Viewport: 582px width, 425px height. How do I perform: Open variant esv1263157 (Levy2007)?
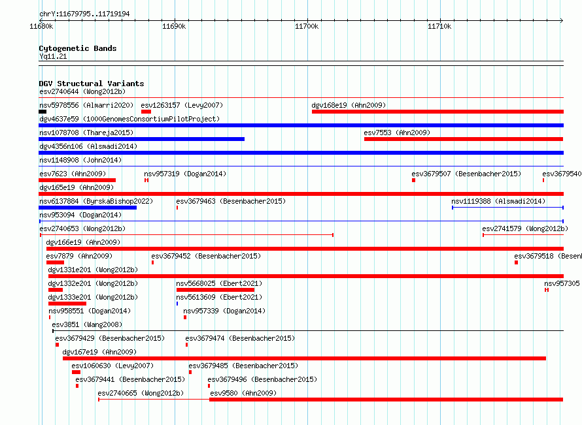(x=182, y=105)
